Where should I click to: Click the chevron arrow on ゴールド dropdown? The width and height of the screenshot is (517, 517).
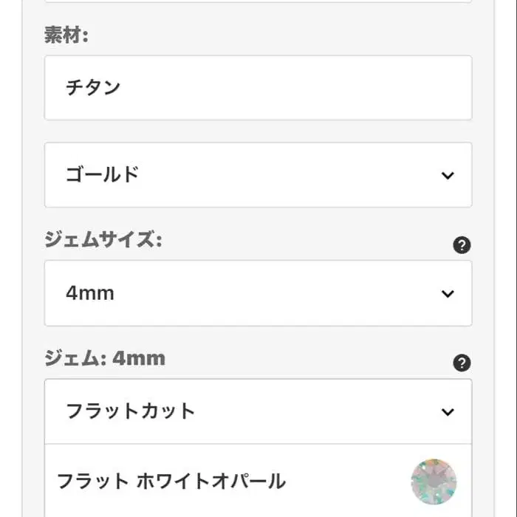[x=448, y=175]
